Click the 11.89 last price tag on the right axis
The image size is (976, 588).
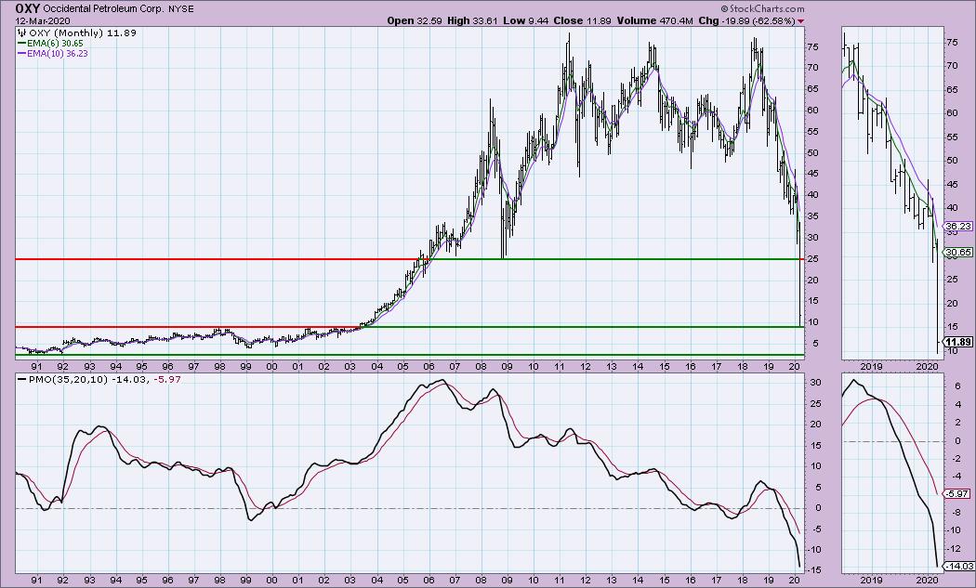(x=957, y=342)
